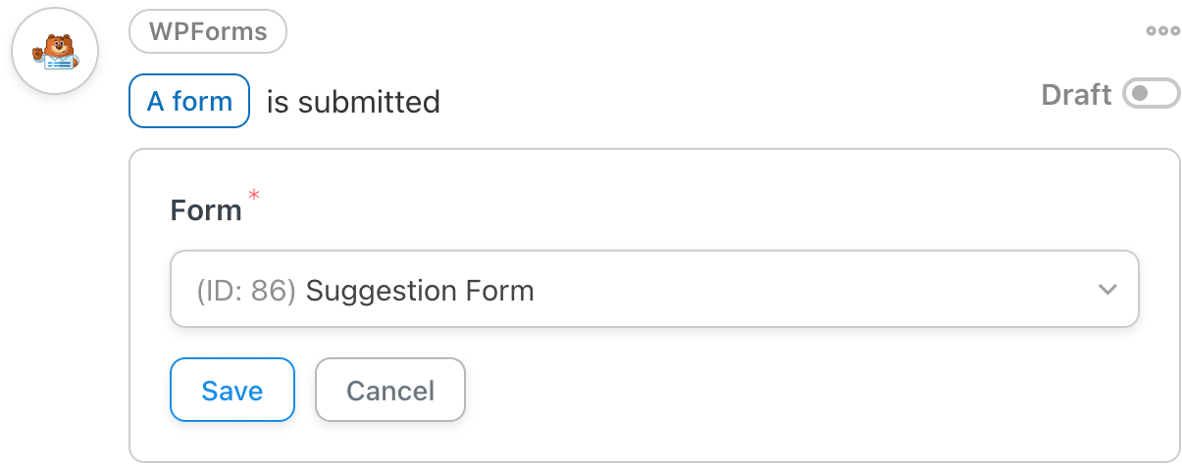The height and width of the screenshot is (464, 1182).
Task: Click the circular WPForms integration avatar
Action: [x=55, y=51]
